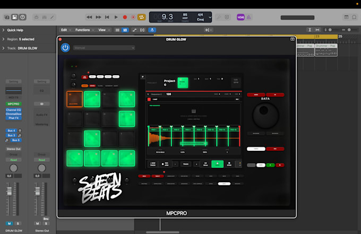The width and height of the screenshot is (361, 234).
Task: Toggle the Metronome button
Action: point(248,17)
